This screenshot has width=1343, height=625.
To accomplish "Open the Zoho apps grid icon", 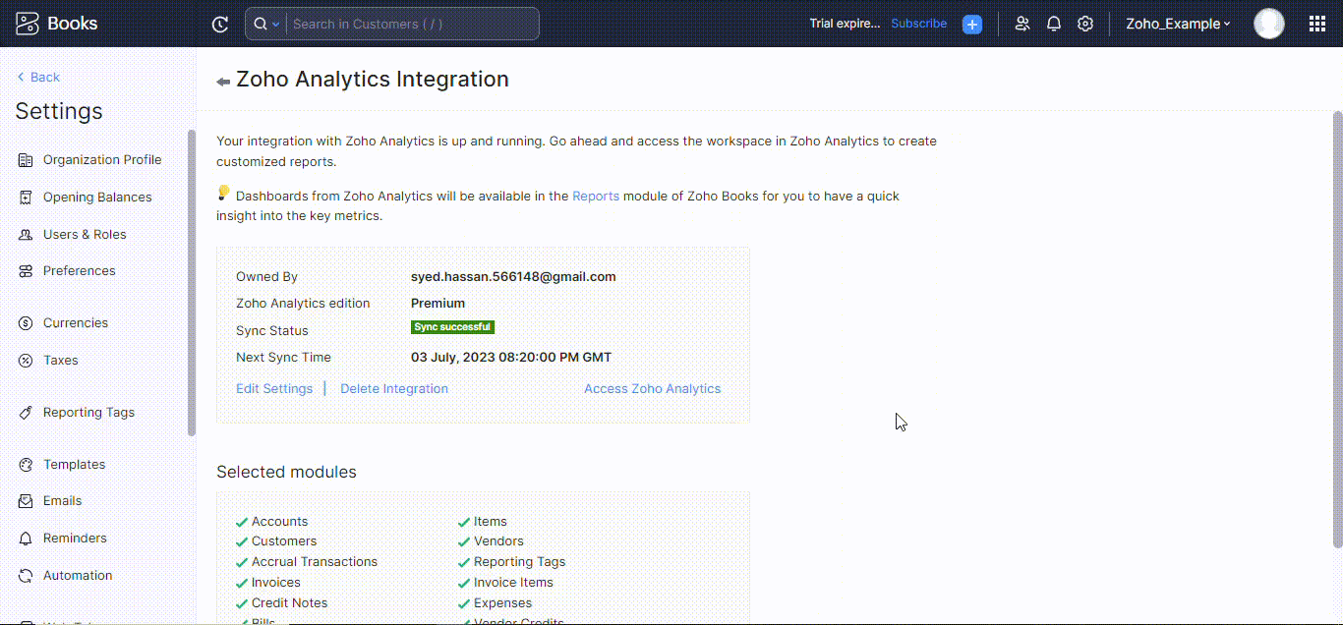I will 1316,23.
